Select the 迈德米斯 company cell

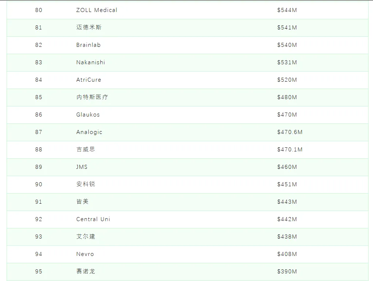(x=89, y=28)
